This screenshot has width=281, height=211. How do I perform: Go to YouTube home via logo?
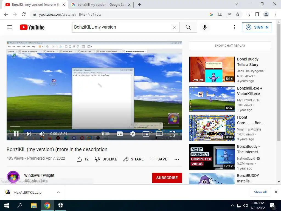[32, 27]
